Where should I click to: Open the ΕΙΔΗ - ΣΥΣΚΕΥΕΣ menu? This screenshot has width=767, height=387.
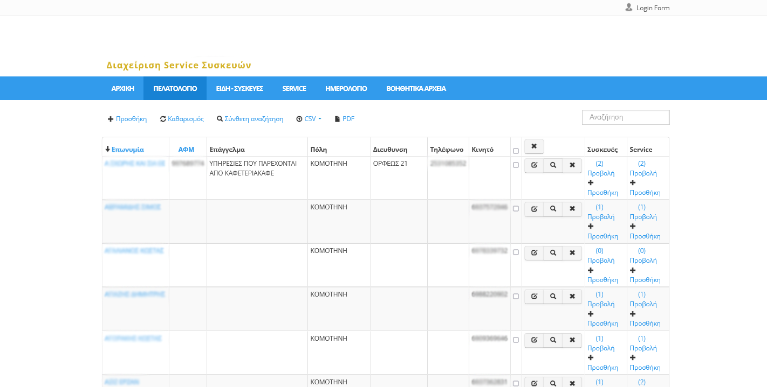239,89
